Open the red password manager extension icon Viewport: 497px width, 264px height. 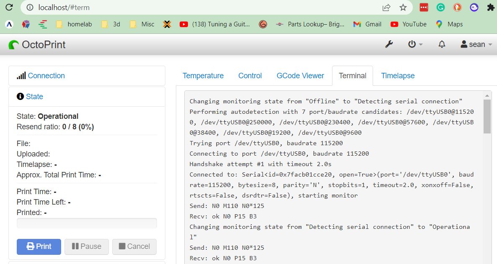[424, 7]
